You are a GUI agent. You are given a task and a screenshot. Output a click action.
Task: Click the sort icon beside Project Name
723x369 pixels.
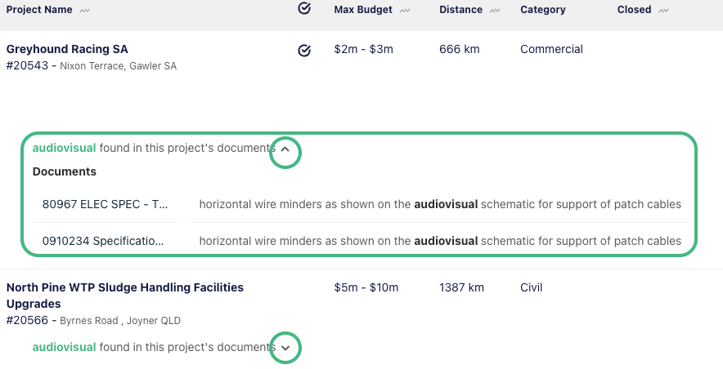coord(86,11)
